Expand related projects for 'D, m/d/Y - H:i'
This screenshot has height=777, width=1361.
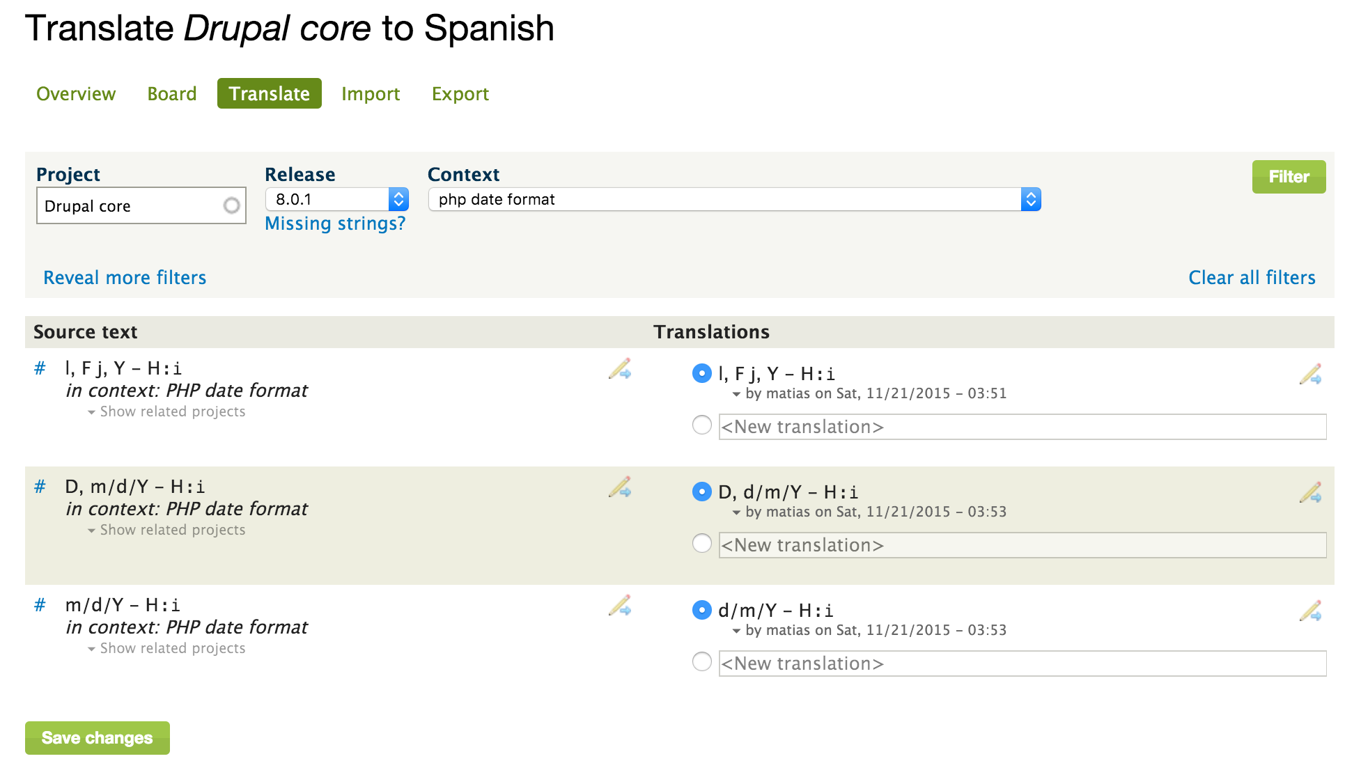pyautogui.click(x=166, y=531)
